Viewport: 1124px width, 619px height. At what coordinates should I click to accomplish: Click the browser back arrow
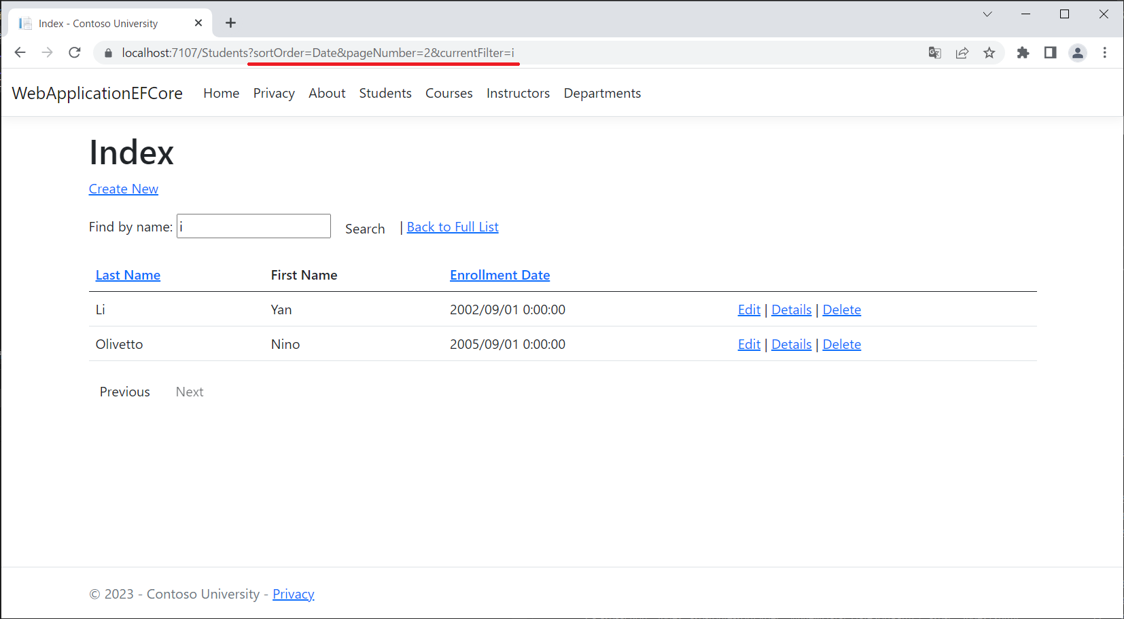click(20, 53)
